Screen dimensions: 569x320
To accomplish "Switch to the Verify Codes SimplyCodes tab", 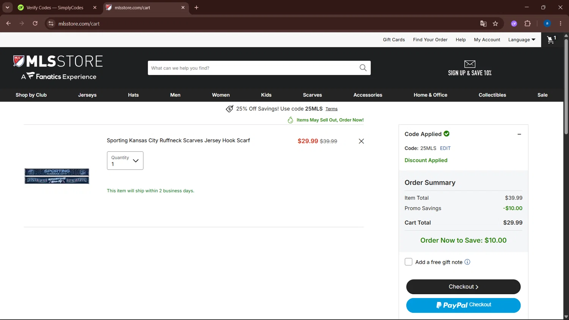I will pyautogui.click(x=55, y=8).
